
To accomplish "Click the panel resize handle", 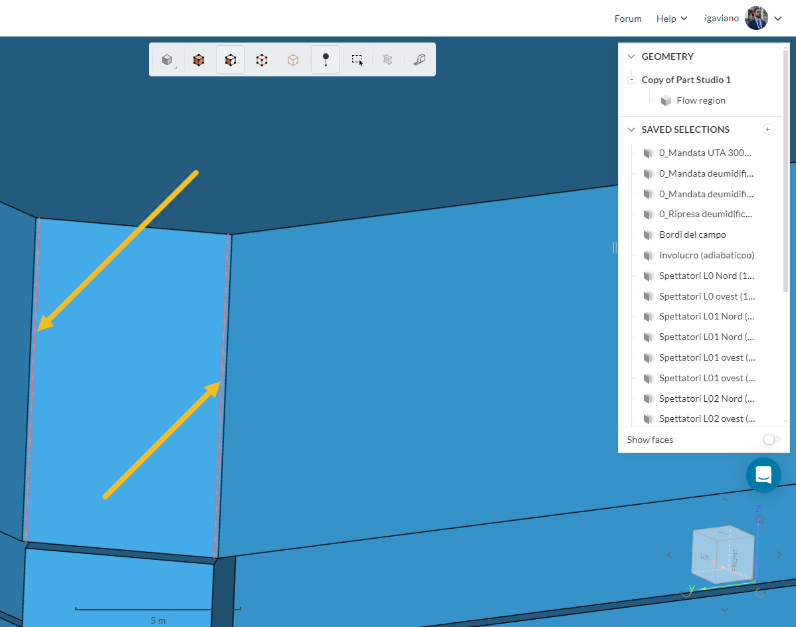I will coord(615,247).
